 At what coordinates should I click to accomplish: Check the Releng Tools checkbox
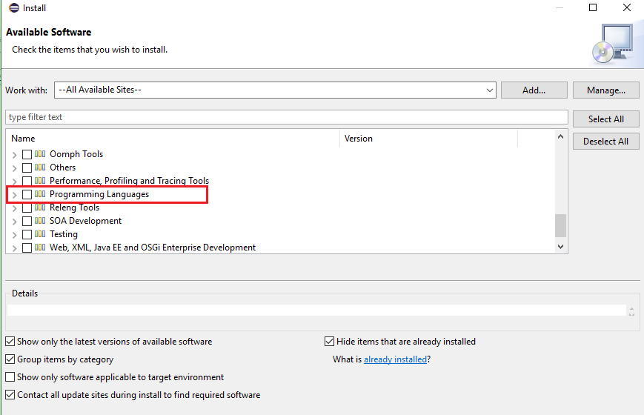(27, 207)
